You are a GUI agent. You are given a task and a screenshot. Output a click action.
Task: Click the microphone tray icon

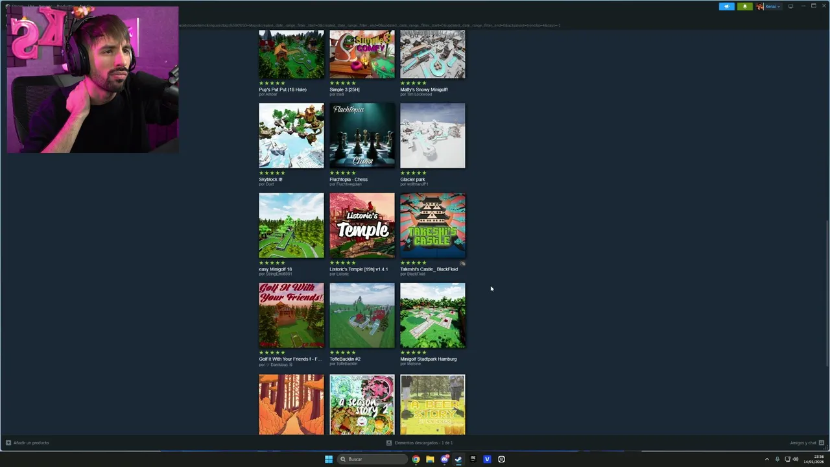pos(777,459)
